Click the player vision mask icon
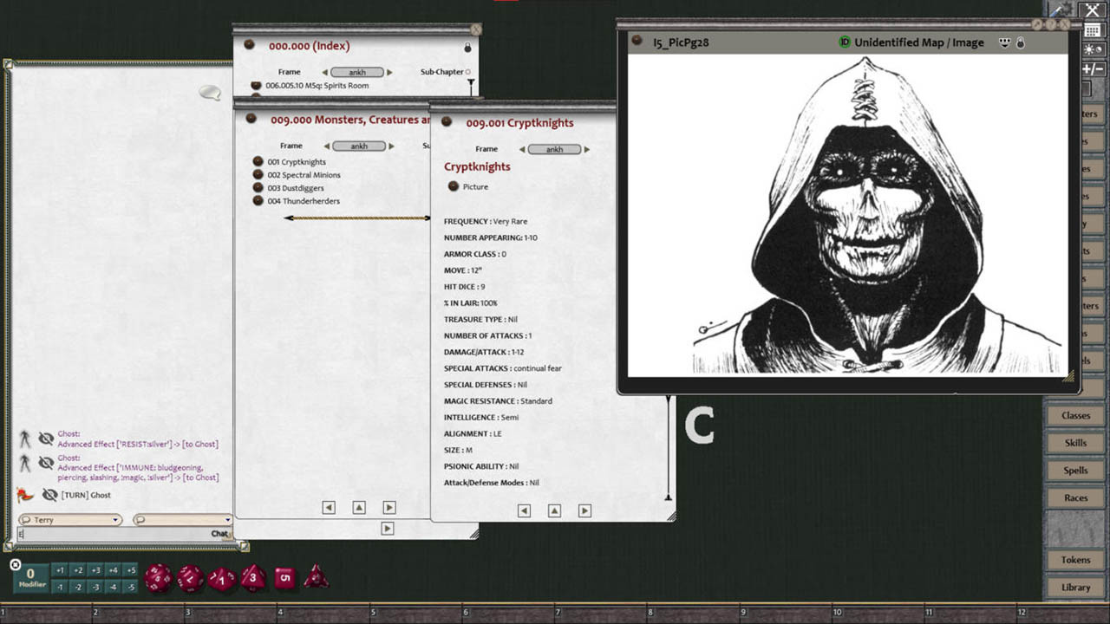 click(x=1005, y=42)
